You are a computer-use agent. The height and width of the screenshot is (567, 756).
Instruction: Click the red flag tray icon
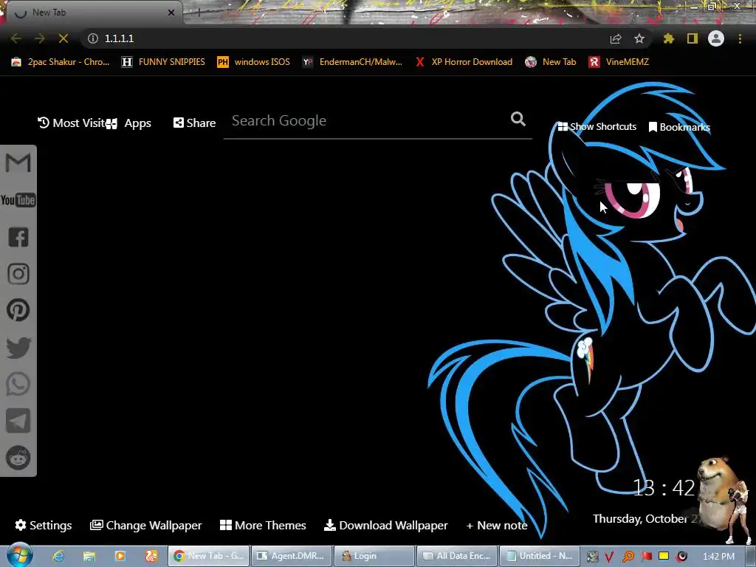[x=646, y=557]
